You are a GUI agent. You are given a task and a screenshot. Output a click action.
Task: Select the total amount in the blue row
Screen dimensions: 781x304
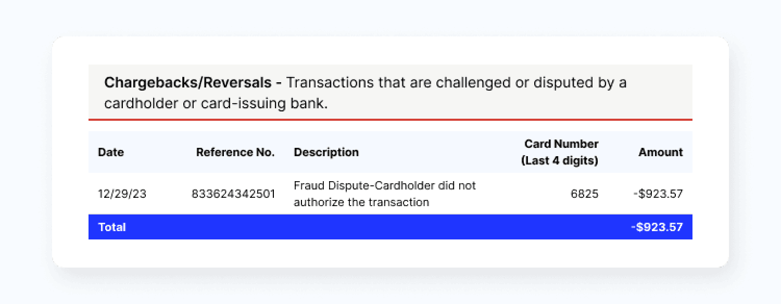(x=658, y=227)
